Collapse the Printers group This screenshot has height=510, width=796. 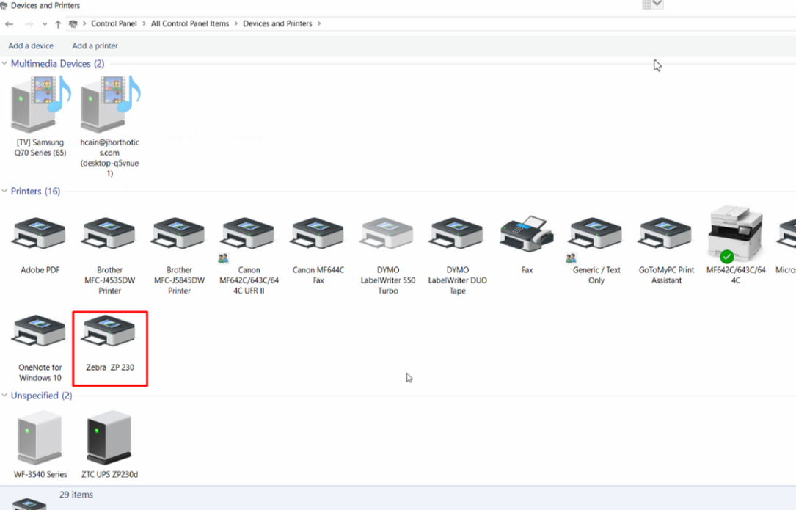point(4,191)
